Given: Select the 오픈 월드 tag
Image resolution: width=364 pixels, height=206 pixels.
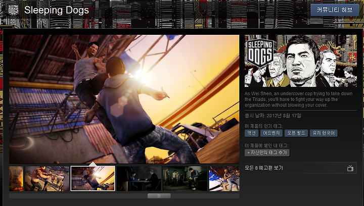Looking at the screenshot, I should 296,133.
